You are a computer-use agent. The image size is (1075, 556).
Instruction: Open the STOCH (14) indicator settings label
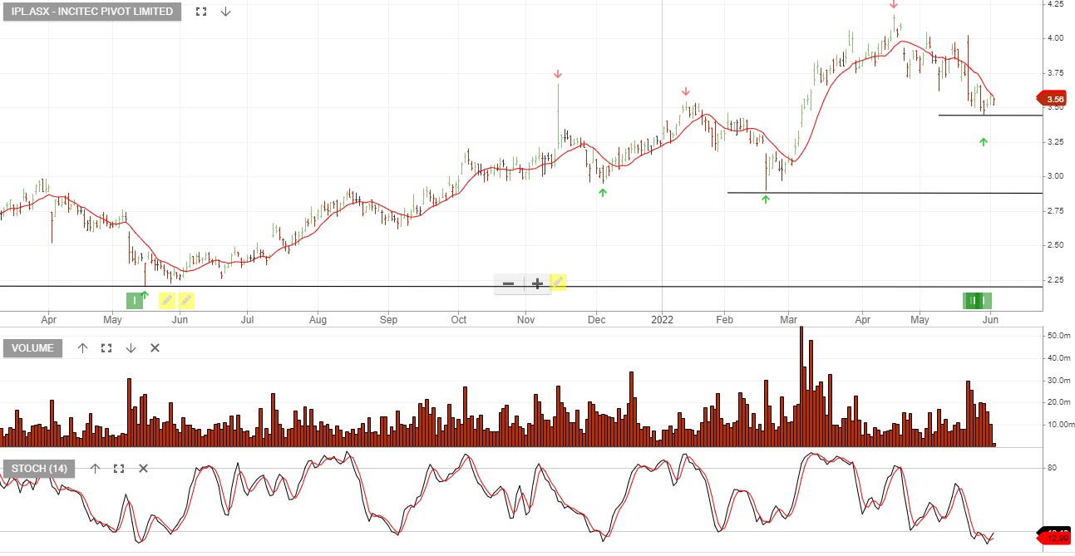(39, 469)
